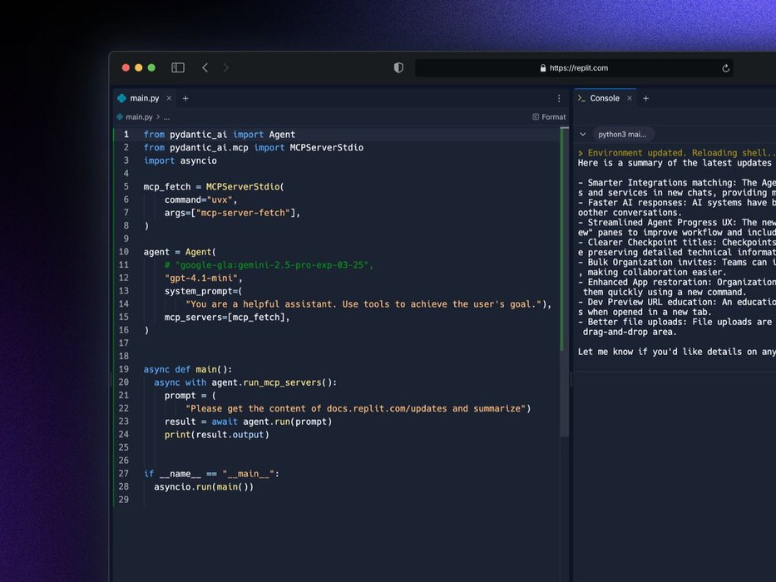Viewport: 776px width, 582px height.
Task: Open the editor pane three-dot menu
Action: (559, 98)
